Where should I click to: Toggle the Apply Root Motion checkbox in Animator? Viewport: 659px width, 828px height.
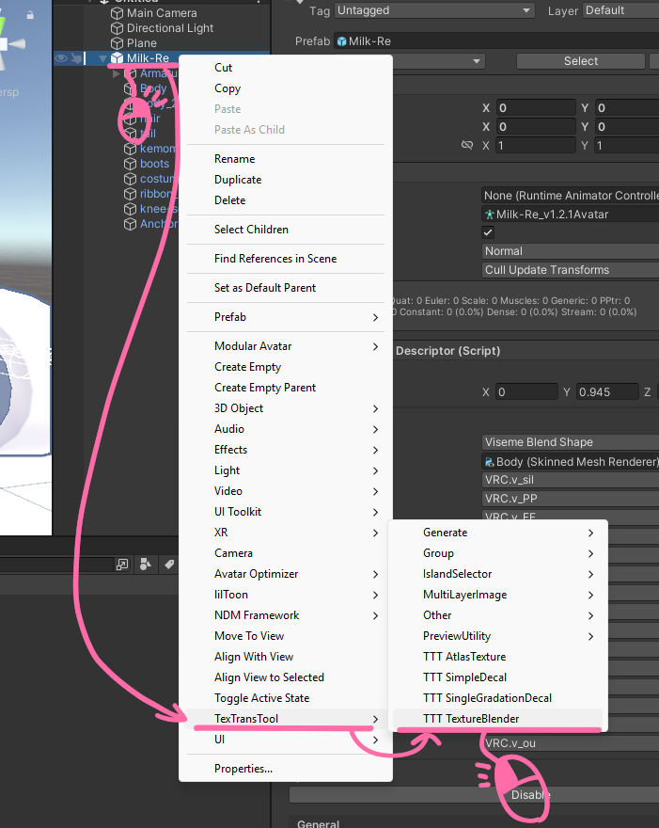pyautogui.click(x=488, y=232)
